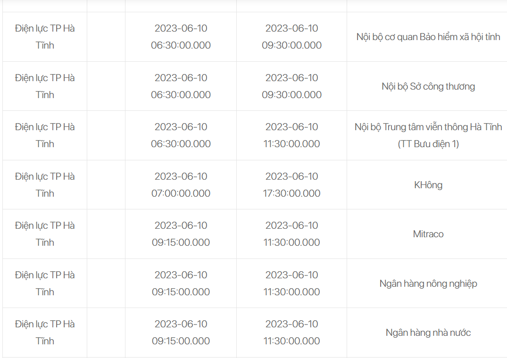
Task: Click the "Mitraco" cell
Action: pyautogui.click(x=428, y=234)
